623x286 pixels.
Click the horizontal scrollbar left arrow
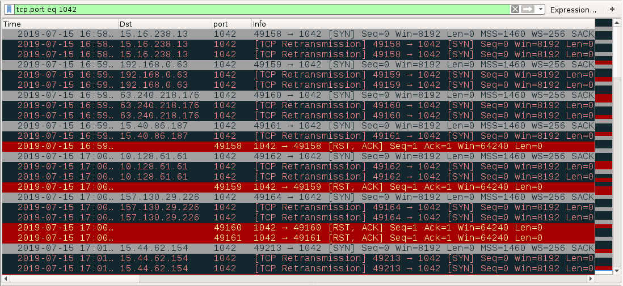[x=6, y=279]
